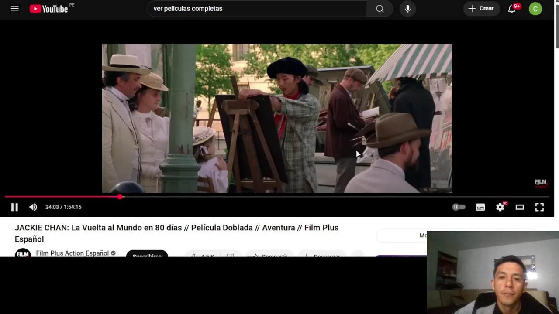
Task: Go to YouTube home via logo
Action: [48, 9]
